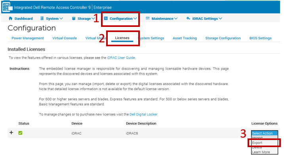Click the Instructions label
Screen dimensions: 284x157
[19, 68]
